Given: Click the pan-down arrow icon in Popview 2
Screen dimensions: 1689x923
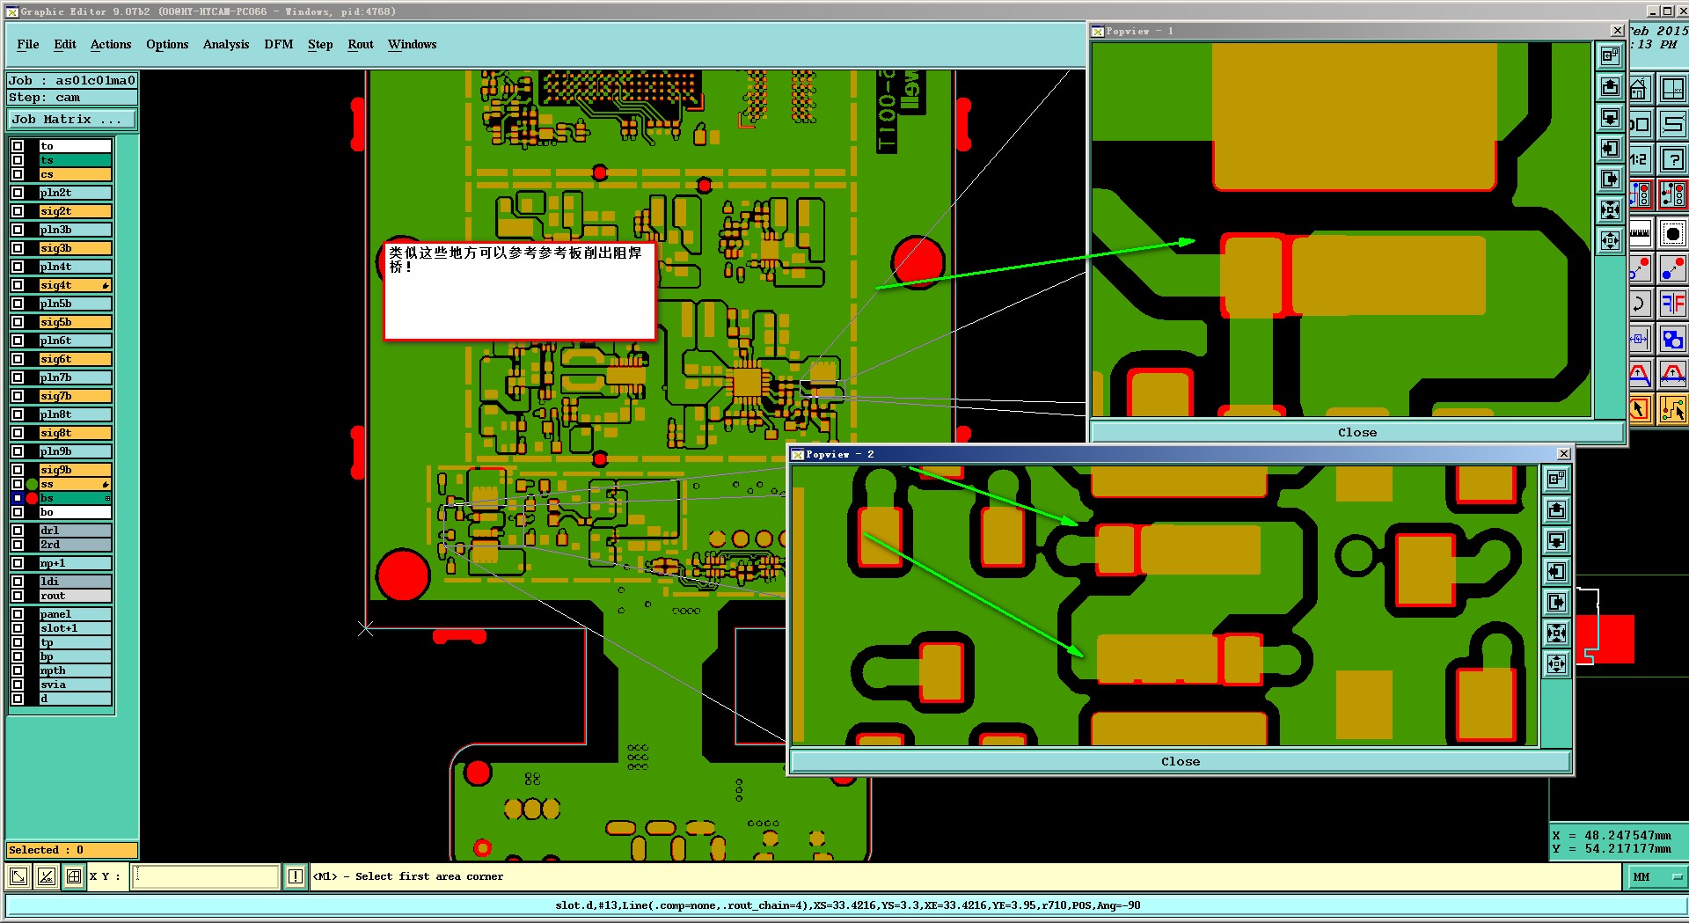Looking at the screenshot, I should (1556, 541).
